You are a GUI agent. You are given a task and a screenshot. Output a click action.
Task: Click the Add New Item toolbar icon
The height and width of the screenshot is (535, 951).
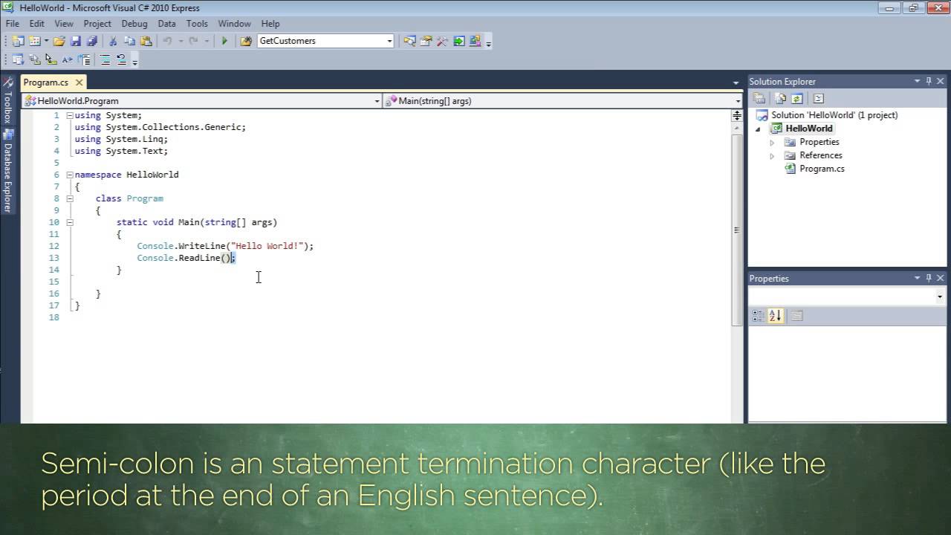point(34,41)
